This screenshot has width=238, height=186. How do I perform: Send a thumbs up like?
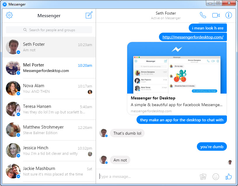coord(228,176)
